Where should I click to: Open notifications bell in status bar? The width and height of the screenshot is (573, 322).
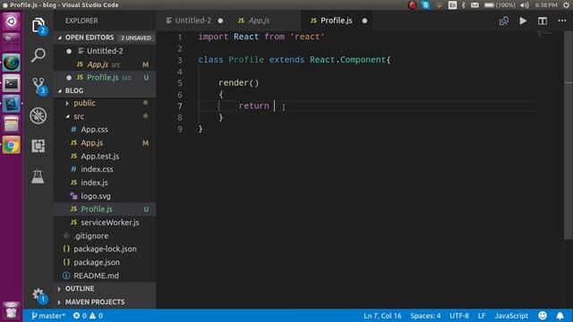(560, 316)
